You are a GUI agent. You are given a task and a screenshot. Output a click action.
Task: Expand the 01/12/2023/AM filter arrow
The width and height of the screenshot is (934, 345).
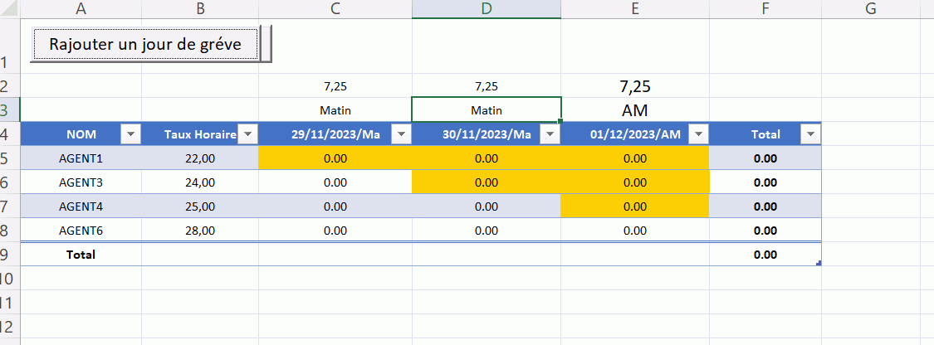click(698, 134)
